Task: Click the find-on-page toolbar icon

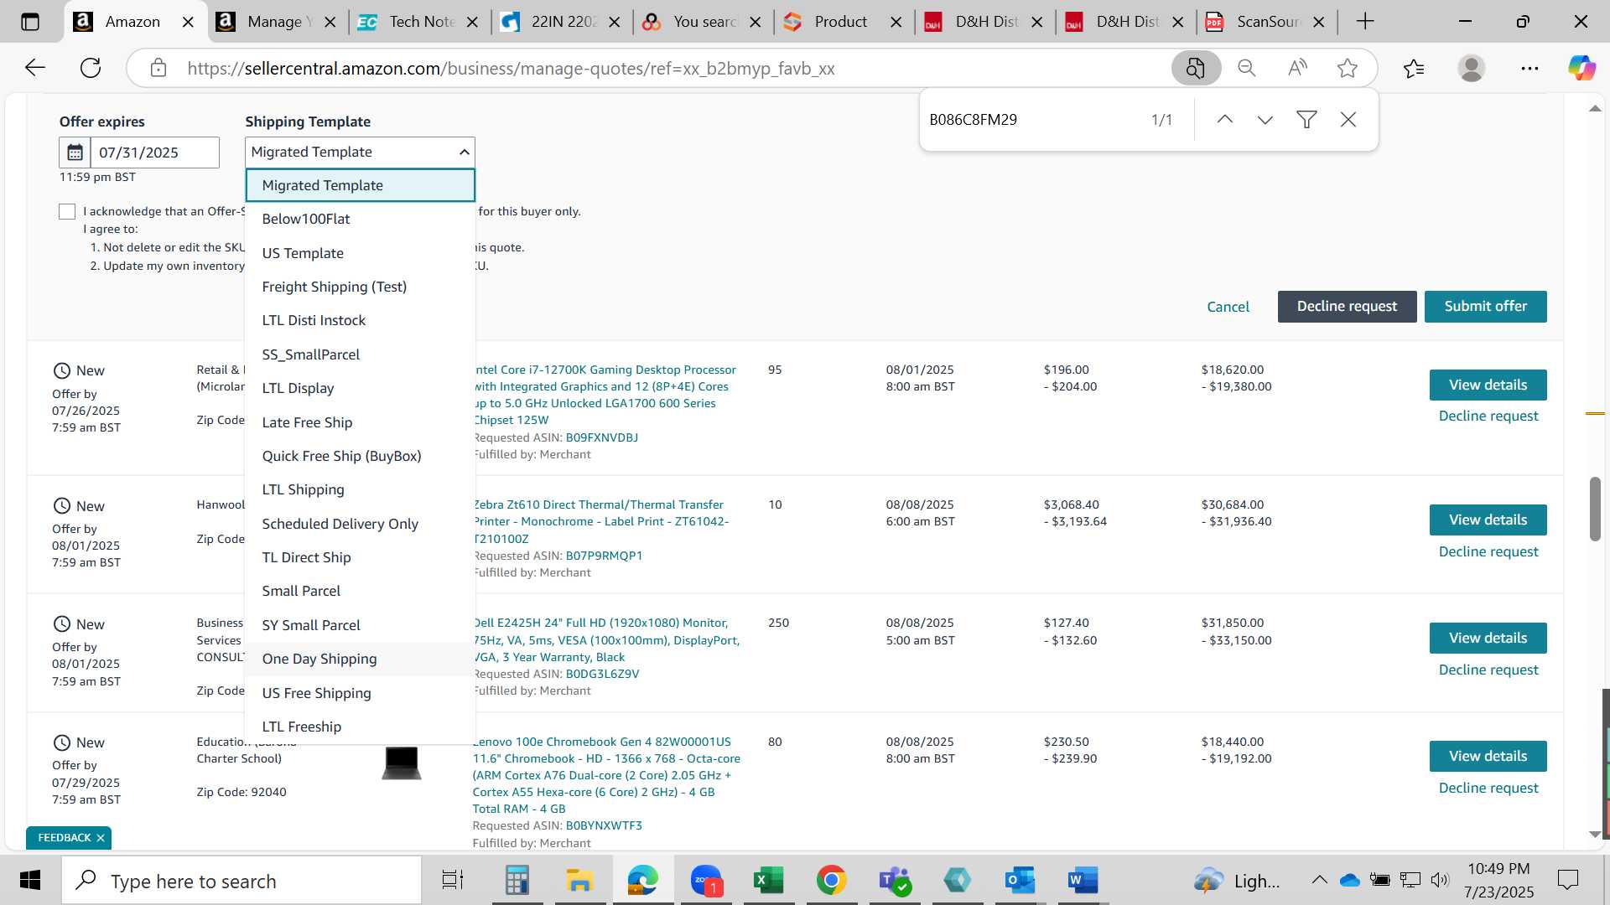Action: [1195, 68]
